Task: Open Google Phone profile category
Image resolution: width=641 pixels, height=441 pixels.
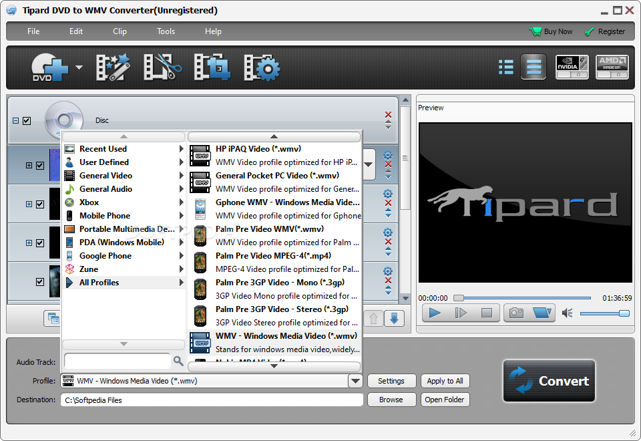Action: tap(124, 256)
